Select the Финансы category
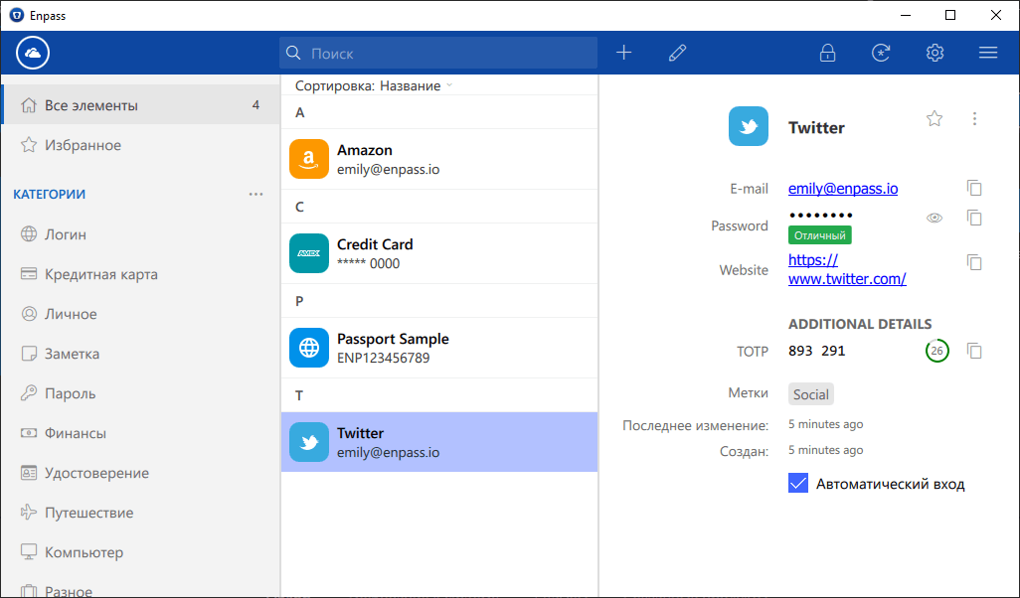The height and width of the screenshot is (598, 1020). 140,433
